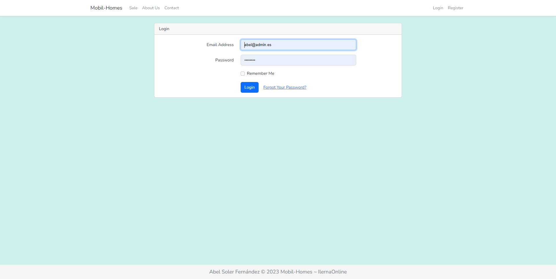Focus the Password input field

coord(298,60)
